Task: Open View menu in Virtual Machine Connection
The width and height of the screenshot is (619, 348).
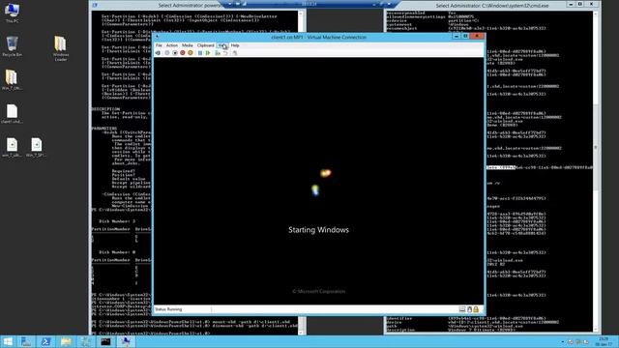Action: [x=222, y=45]
